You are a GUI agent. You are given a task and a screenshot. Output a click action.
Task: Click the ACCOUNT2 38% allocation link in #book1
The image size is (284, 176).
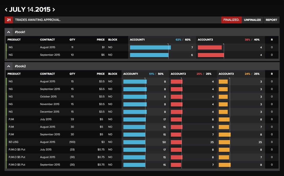pos(247,39)
